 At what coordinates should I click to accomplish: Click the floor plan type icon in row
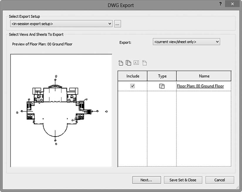[162, 86]
